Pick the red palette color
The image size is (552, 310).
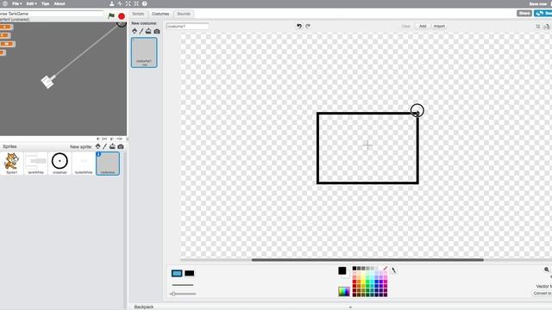point(354,282)
